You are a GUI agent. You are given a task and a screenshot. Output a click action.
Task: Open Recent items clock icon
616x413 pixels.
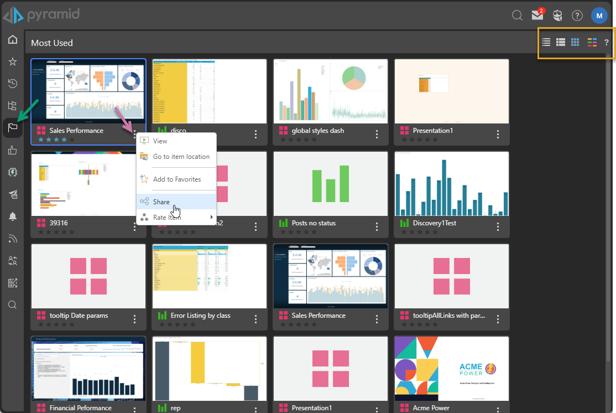click(12, 84)
